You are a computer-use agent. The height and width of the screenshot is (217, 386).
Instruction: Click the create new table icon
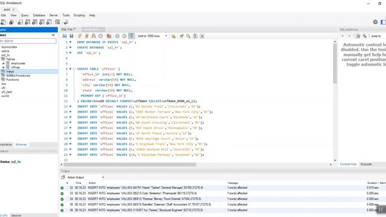point(27,22)
